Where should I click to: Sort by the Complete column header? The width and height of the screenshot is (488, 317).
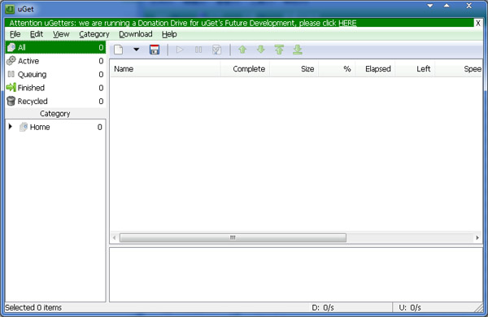pos(246,69)
